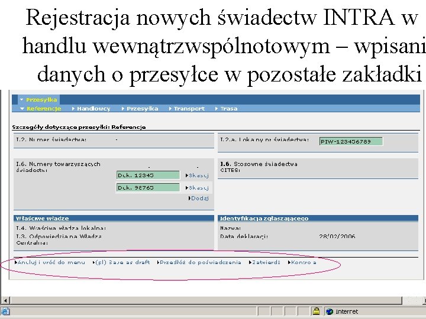
Task: Click the I.6. Stosowne świadectwa CITES label
Action: pyautogui.click(x=259, y=167)
